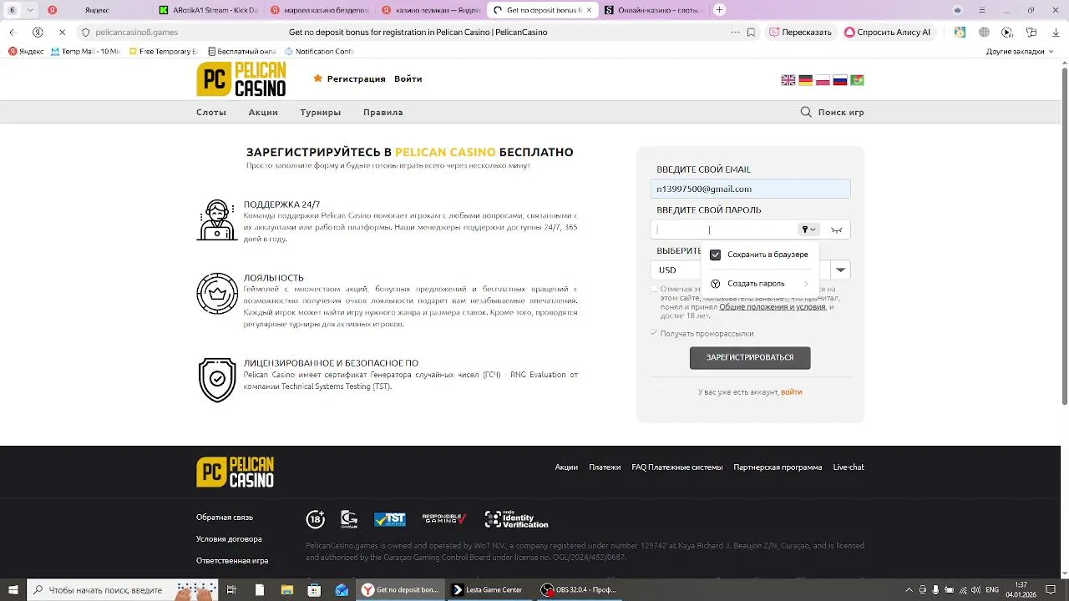Open Партнерская программа footer link
The height and width of the screenshot is (601, 1069).
pyautogui.click(x=778, y=467)
